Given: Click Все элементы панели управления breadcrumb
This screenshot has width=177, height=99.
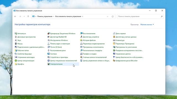Looking at the screenshot, I should click(x=68, y=16).
